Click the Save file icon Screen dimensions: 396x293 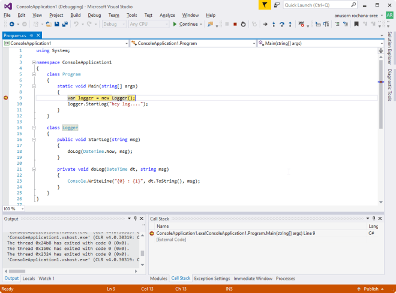click(x=56, y=24)
